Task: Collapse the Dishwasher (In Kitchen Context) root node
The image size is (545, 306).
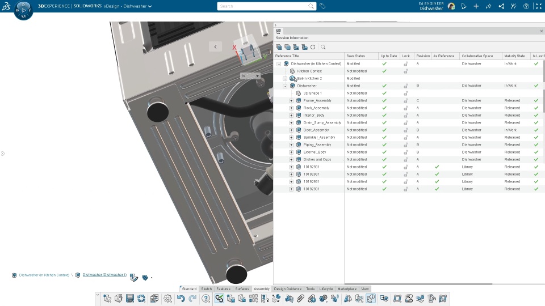Action: tap(279, 64)
